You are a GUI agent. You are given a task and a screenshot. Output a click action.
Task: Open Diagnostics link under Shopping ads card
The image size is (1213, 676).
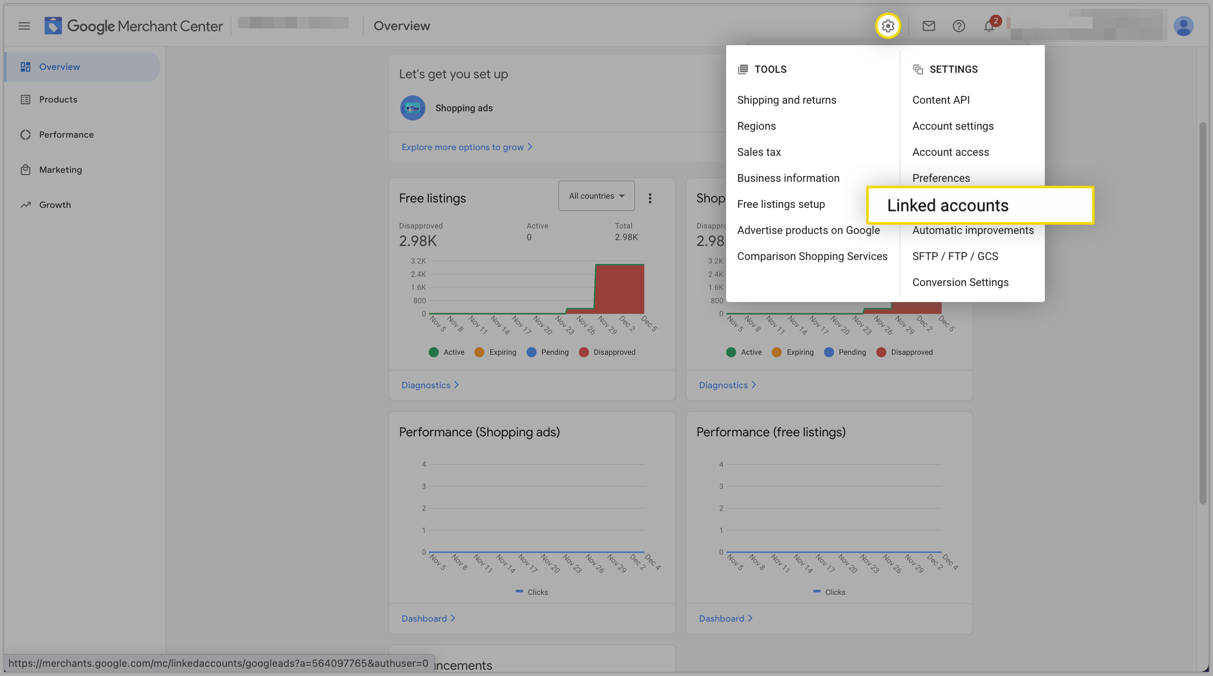(x=727, y=385)
